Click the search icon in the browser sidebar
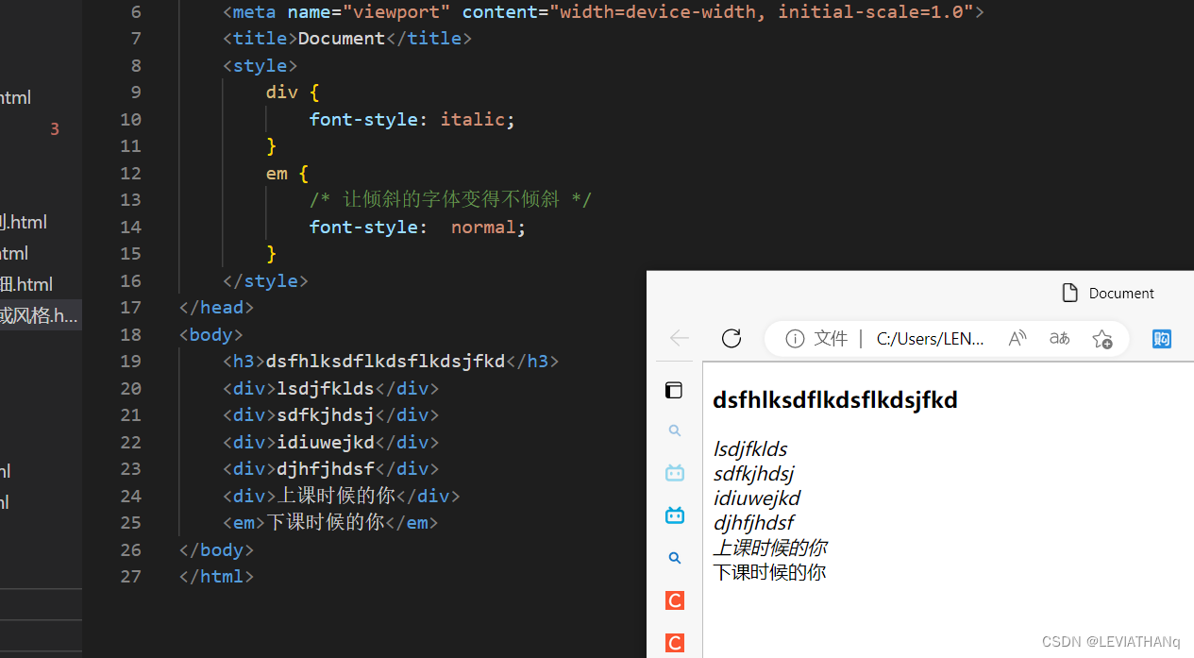 (x=674, y=430)
